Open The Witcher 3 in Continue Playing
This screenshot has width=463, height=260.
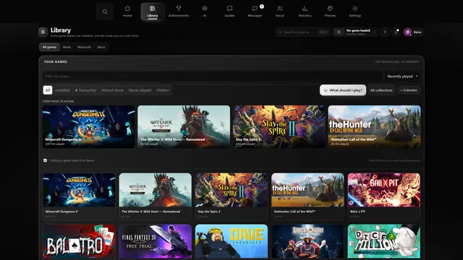click(184, 126)
